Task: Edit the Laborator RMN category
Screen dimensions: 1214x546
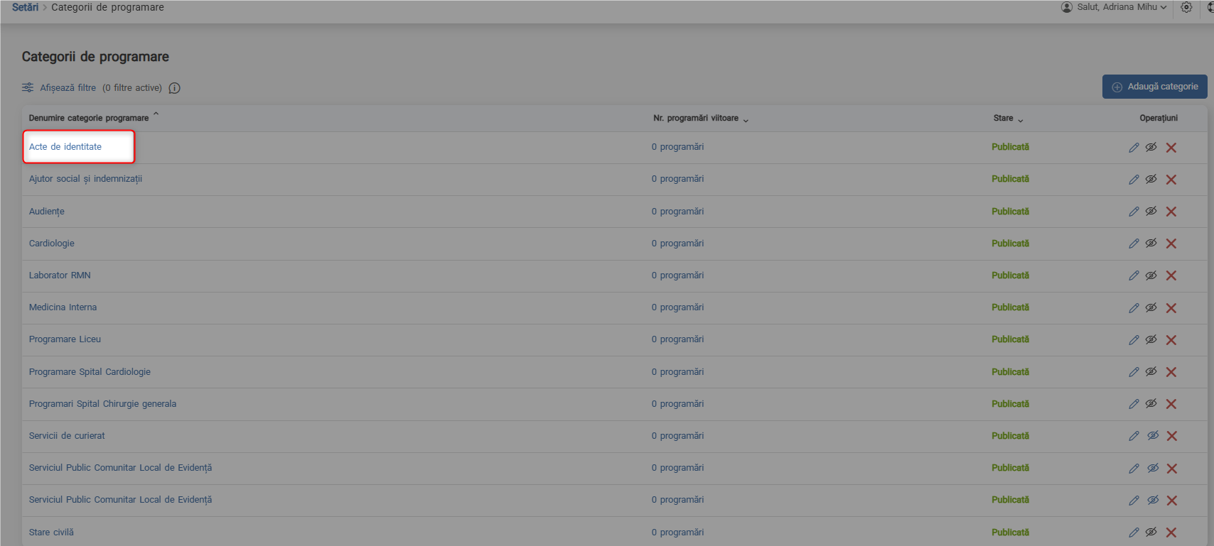Action: click(1134, 275)
